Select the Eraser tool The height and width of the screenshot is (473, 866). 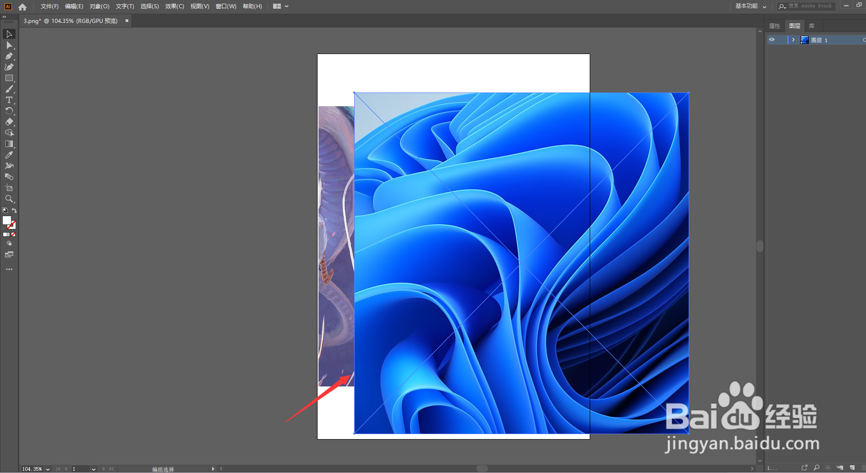tap(9, 122)
